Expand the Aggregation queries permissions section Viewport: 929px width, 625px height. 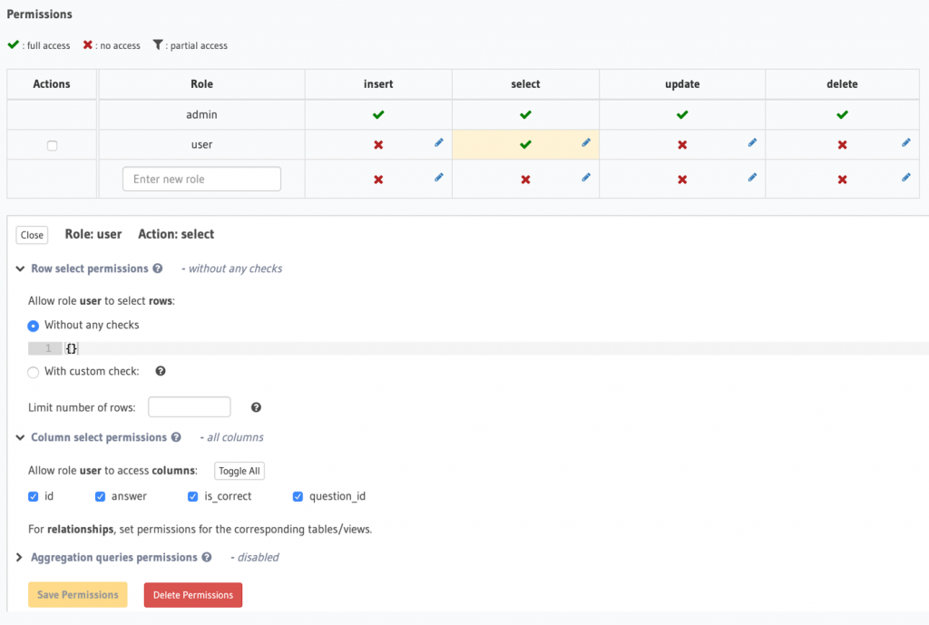[20, 557]
